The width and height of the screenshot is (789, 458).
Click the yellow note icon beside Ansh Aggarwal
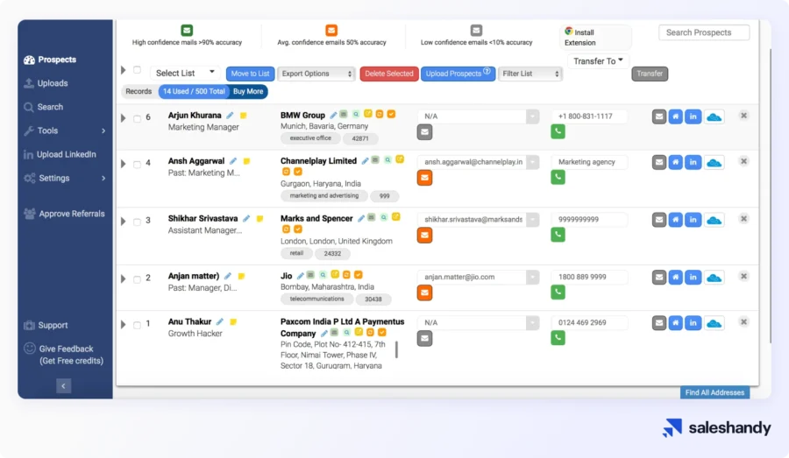point(246,161)
